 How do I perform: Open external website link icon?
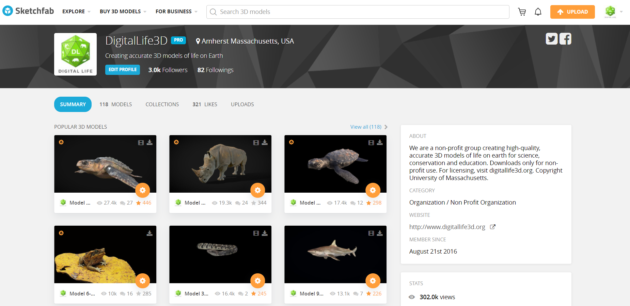click(x=492, y=227)
